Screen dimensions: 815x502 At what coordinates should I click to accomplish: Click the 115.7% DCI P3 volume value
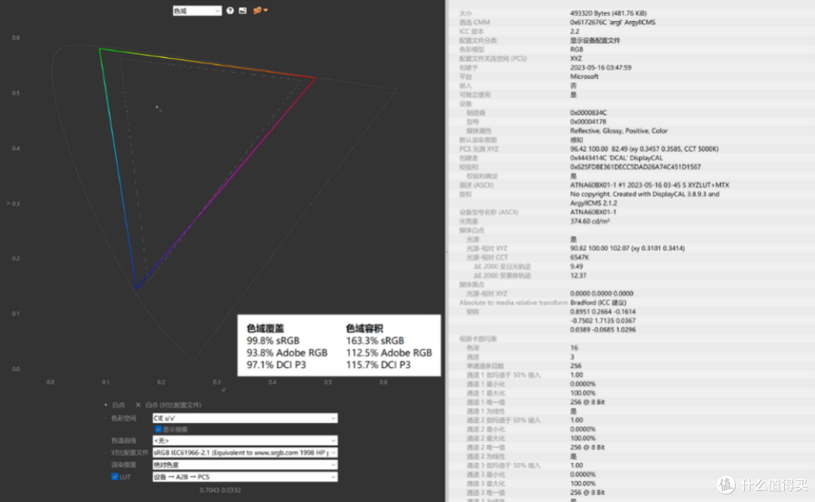pyautogui.click(x=378, y=364)
